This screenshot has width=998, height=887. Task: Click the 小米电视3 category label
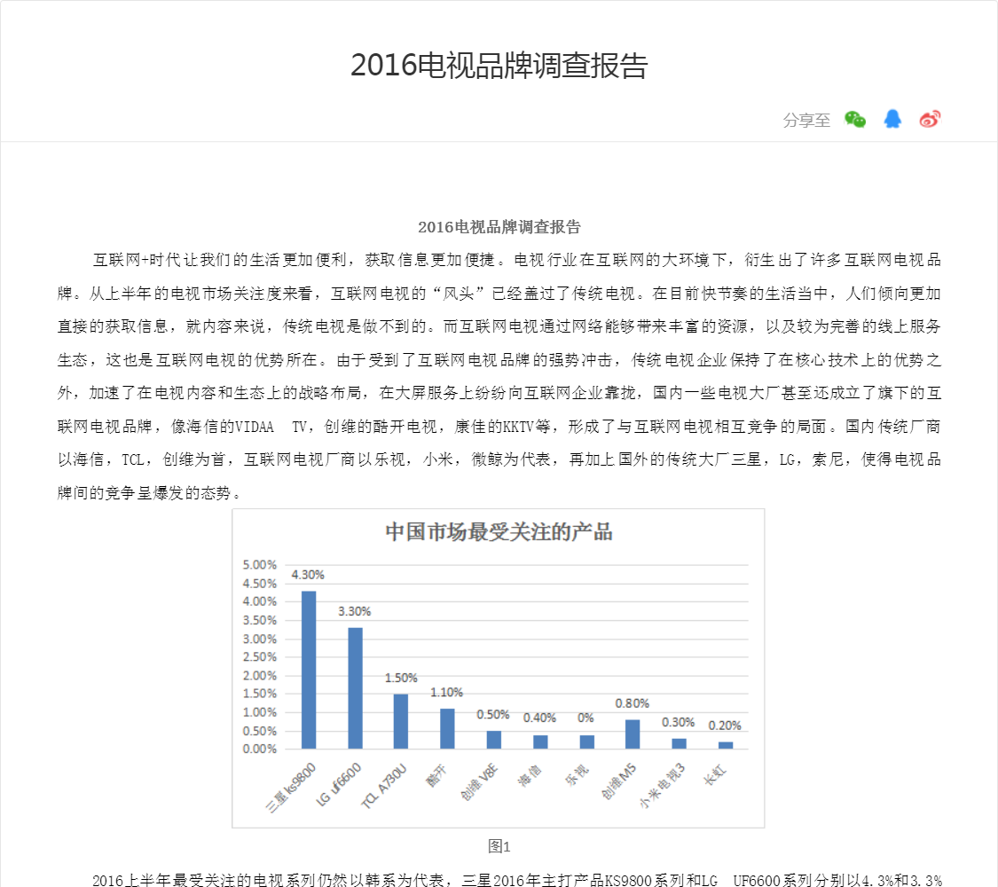coord(662,786)
